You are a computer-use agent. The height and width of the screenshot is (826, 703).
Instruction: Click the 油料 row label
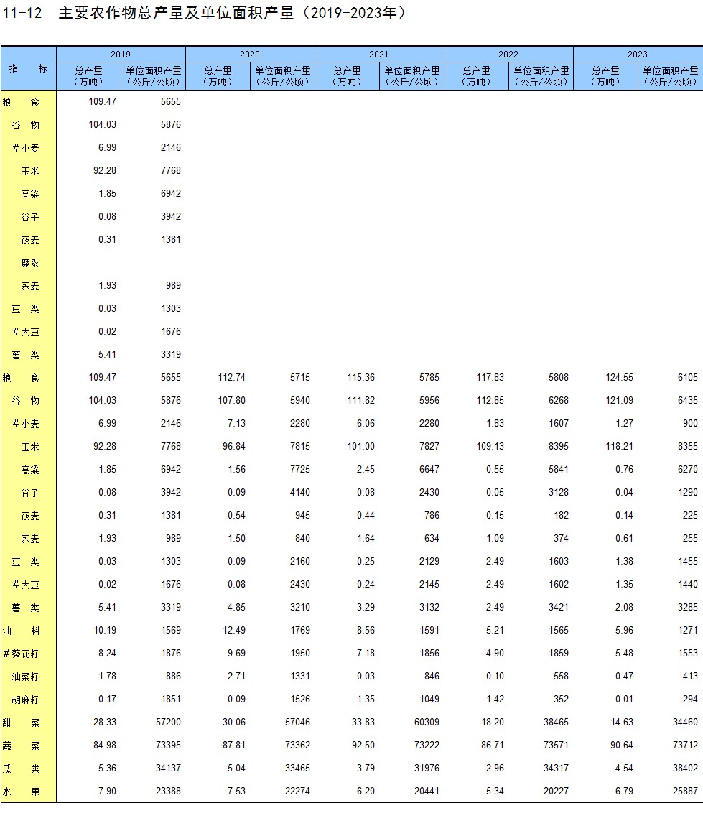pos(22,631)
